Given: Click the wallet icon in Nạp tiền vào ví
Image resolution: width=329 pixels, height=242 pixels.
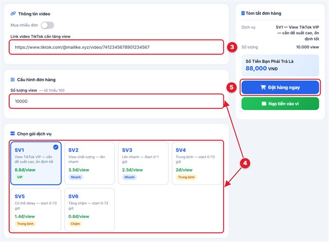Looking at the screenshot, I should pos(264,104).
